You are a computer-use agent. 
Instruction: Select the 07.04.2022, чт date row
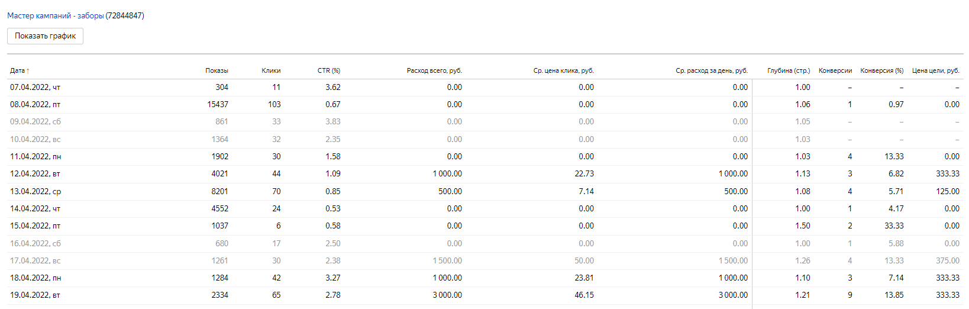click(35, 88)
